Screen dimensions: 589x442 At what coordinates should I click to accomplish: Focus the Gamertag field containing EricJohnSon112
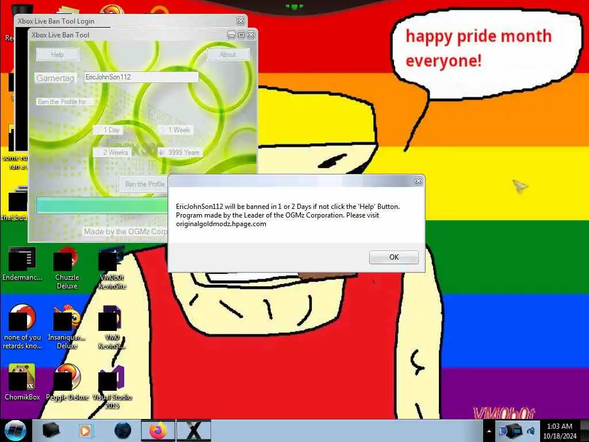pos(141,77)
